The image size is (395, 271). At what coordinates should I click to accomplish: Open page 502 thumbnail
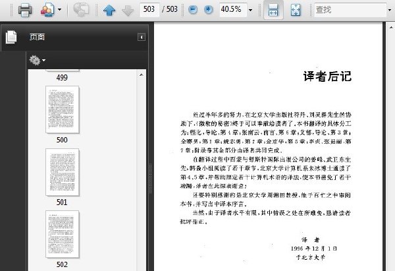click(x=63, y=235)
